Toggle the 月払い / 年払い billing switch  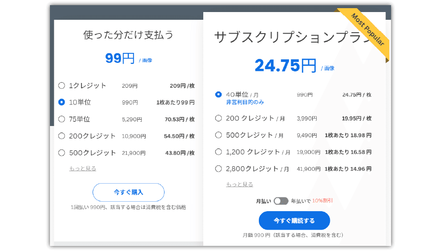click(281, 201)
